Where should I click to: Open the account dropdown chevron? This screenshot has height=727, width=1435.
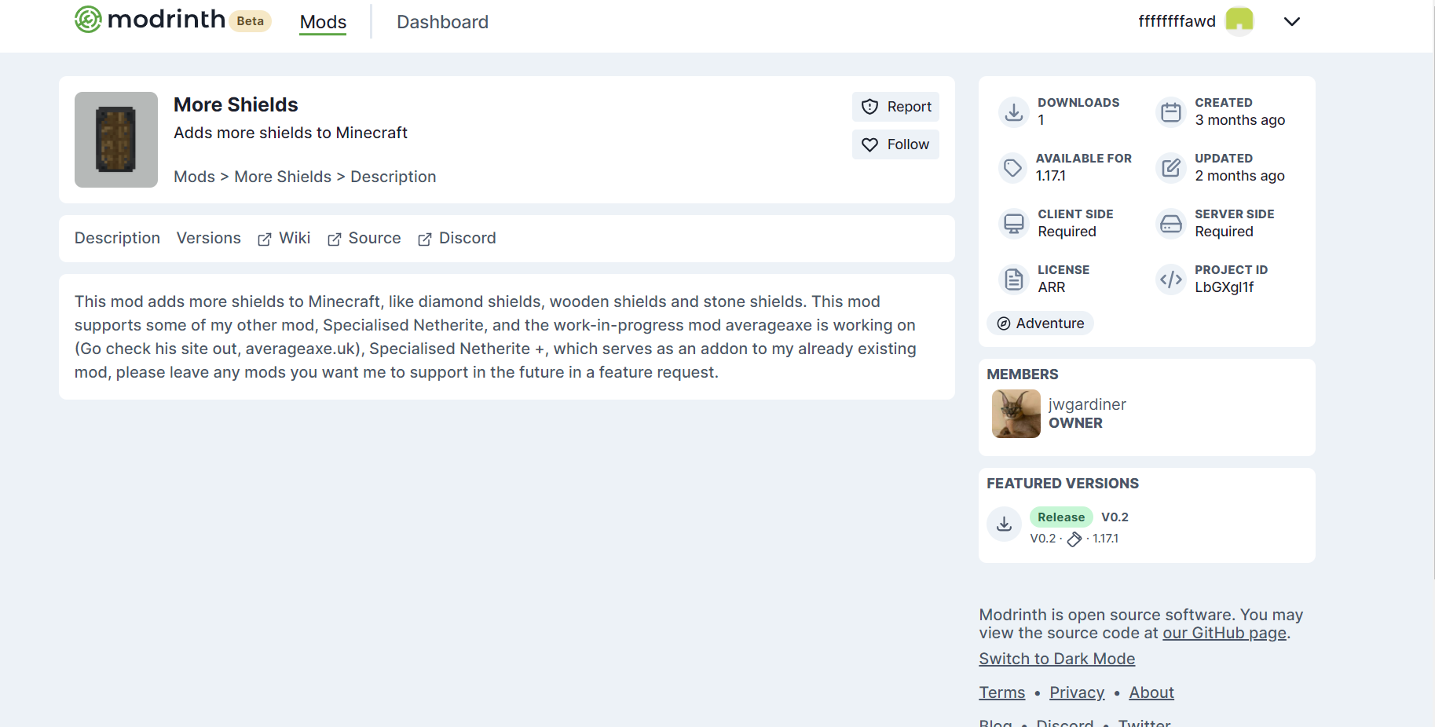1291,21
